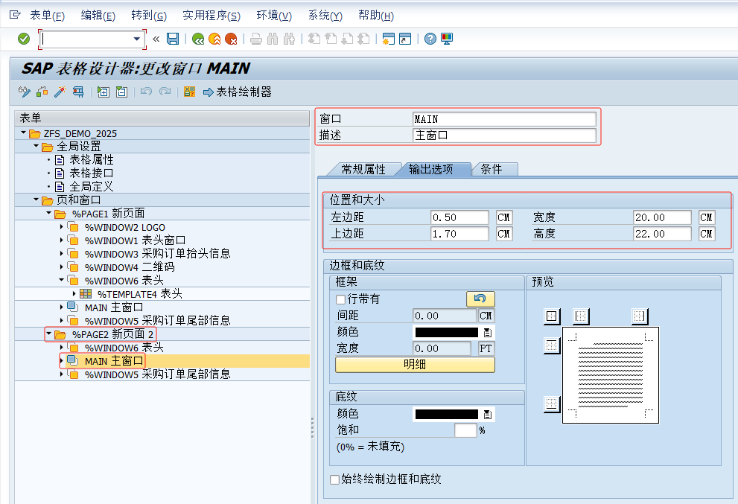
Task: Click the 表格绘制器 button
Action: tap(238, 92)
